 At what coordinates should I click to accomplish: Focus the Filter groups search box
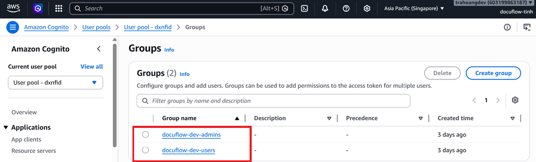tap(273, 101)
